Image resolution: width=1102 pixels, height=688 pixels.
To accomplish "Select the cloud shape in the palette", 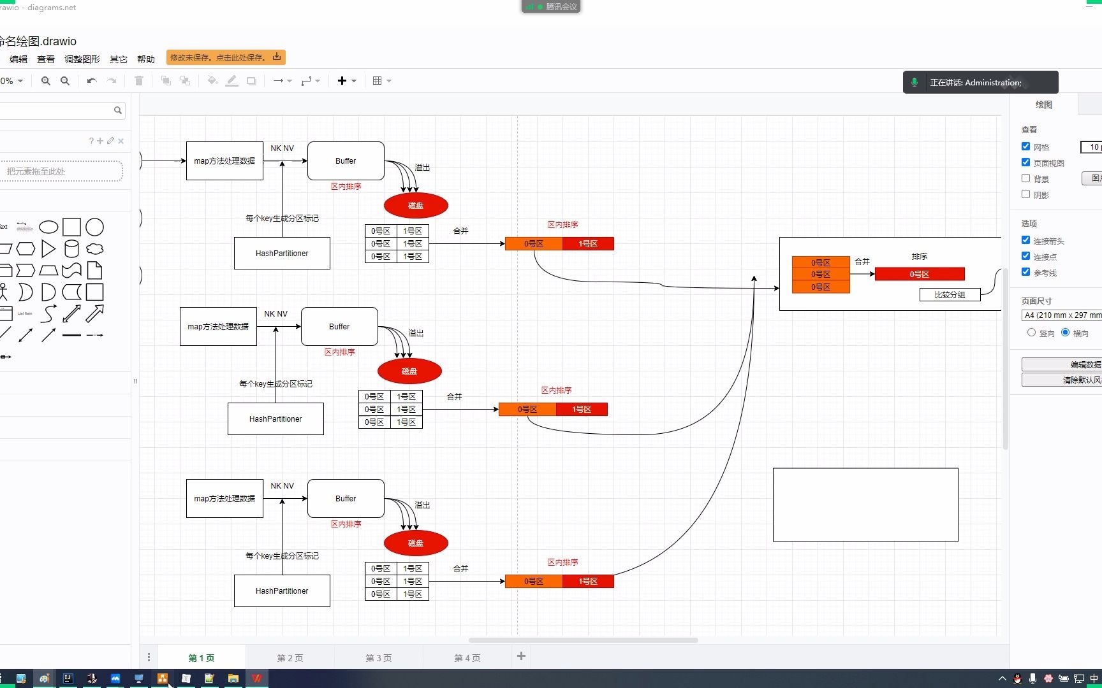I will coord(94,248).
